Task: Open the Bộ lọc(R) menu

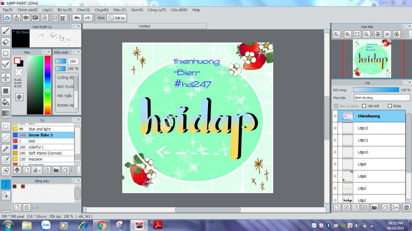Action: 65,10
